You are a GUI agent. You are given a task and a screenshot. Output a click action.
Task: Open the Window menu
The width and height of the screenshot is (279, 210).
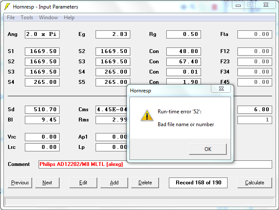point(48,18)
